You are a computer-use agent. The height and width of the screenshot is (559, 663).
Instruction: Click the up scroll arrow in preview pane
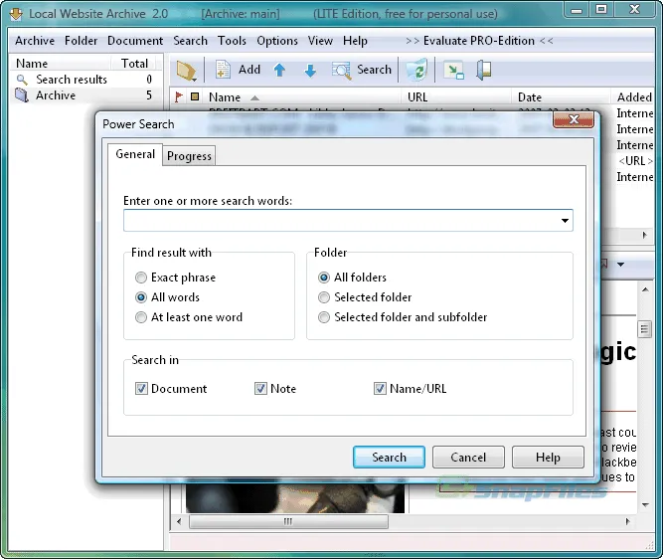pos(645,289)
